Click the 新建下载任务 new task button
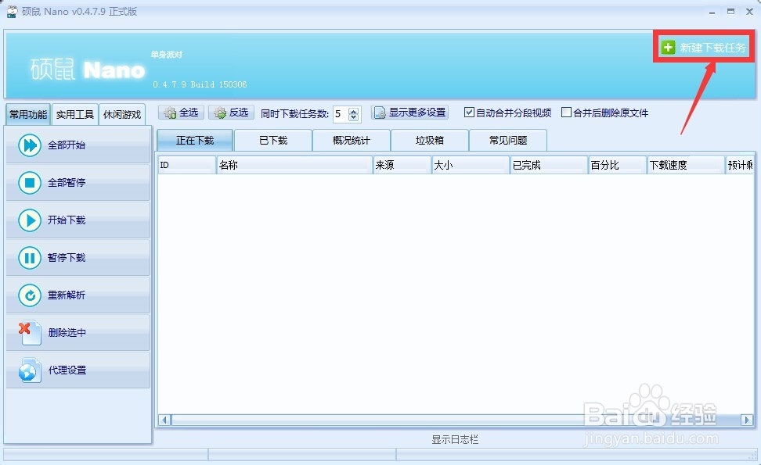 pos(703,47)
